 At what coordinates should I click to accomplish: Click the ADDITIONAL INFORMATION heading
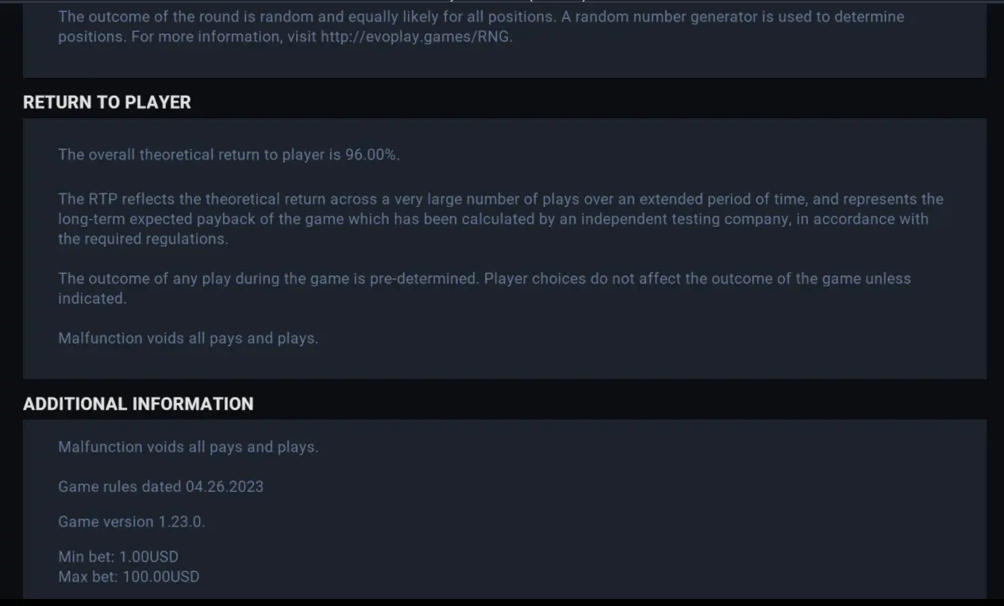click(x=138, y=404)
